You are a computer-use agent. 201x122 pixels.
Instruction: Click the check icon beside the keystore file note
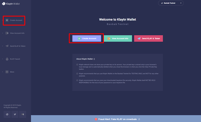pos(77,80)
